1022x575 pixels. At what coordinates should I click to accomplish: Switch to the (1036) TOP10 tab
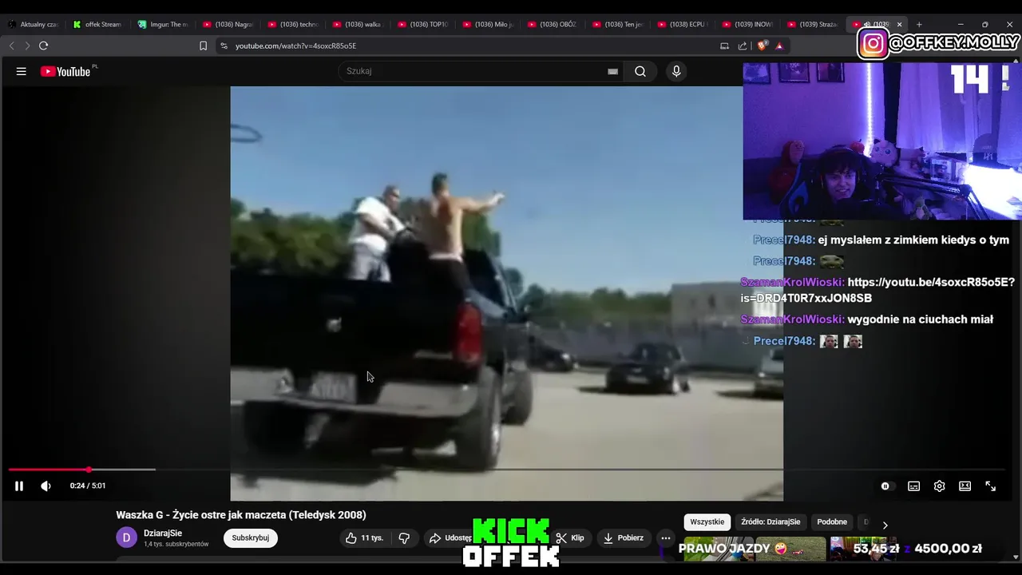[423, 24]
